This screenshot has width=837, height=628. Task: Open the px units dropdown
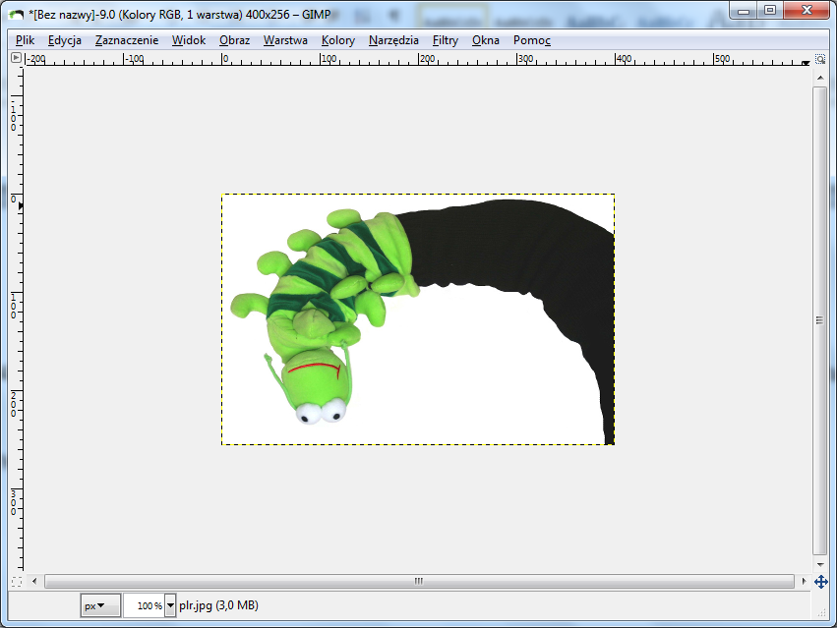100,605
